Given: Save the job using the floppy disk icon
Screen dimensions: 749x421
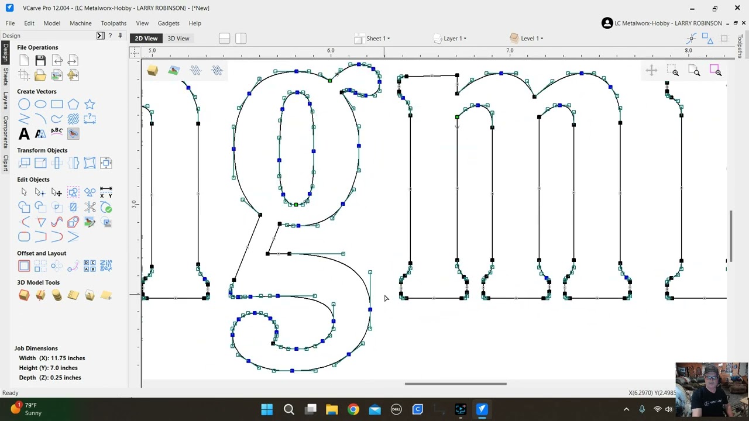Looking at the screenshot, I should click(x=40, y=60).
